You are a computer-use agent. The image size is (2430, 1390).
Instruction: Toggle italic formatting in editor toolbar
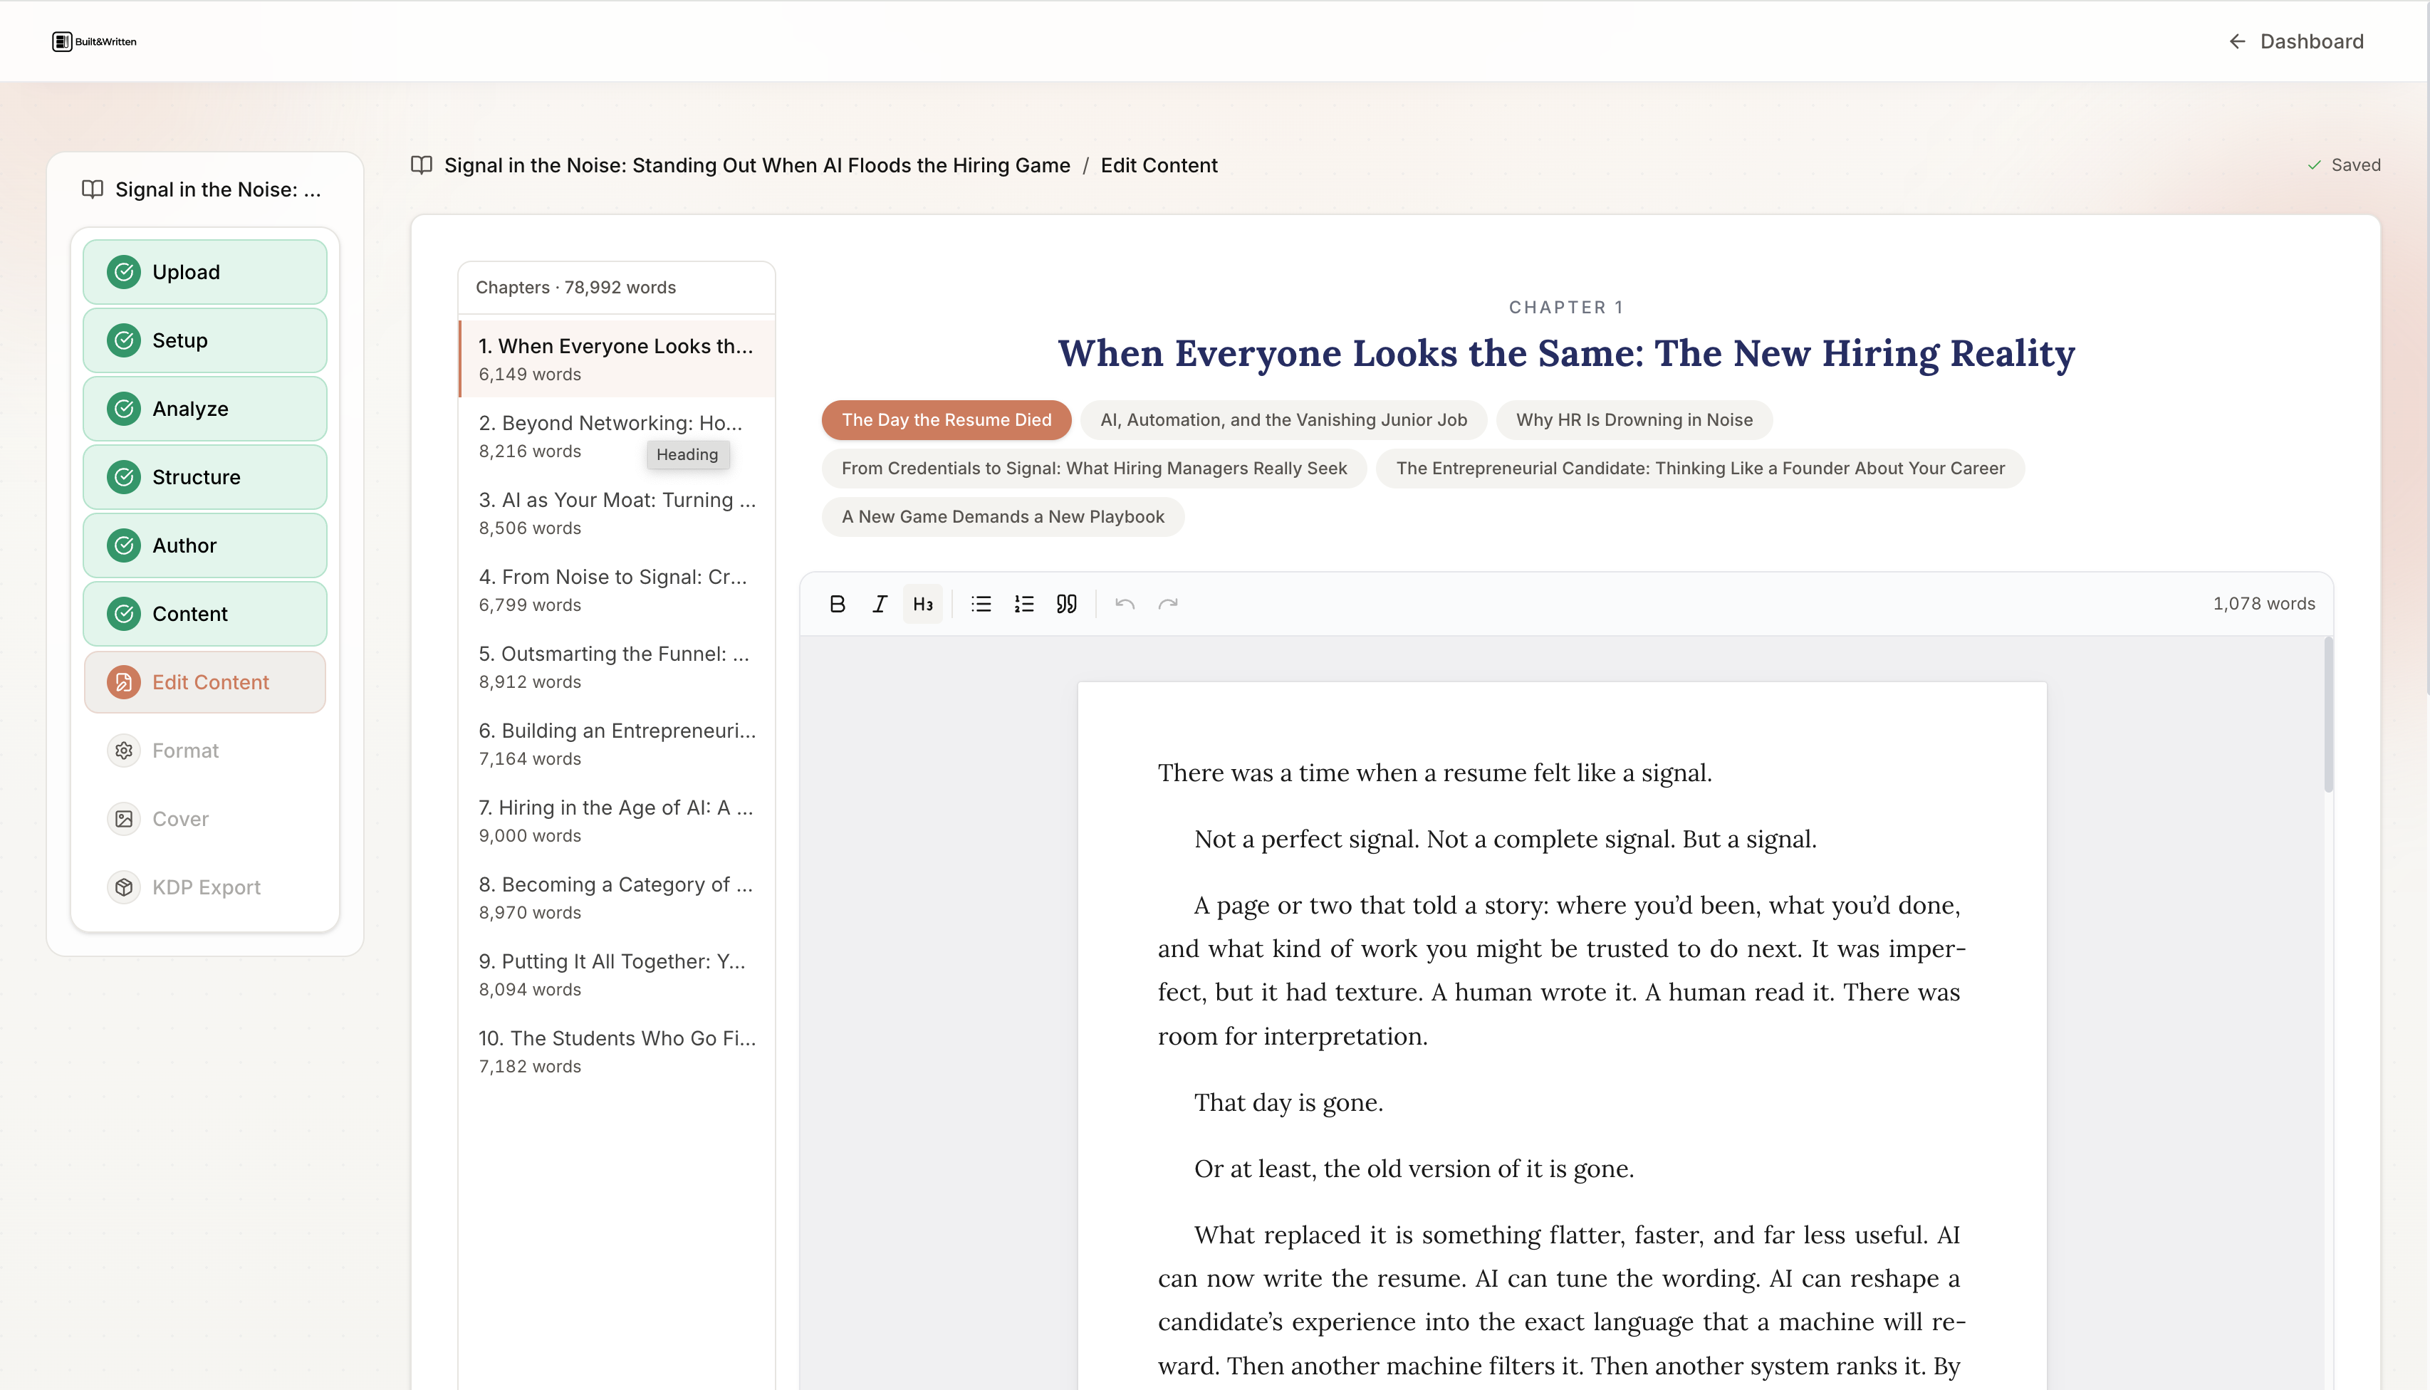click(x=880, y=603)
